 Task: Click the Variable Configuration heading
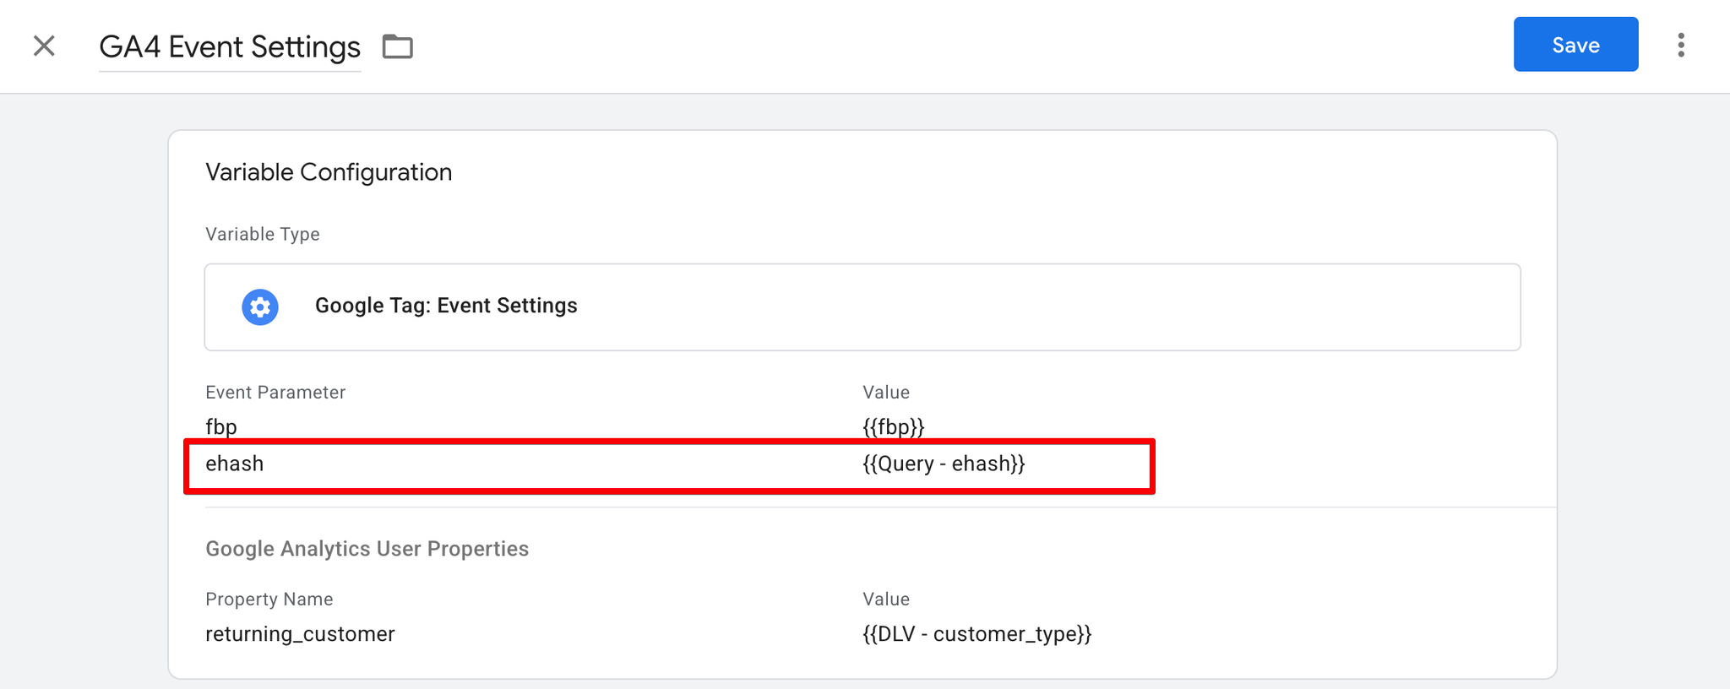click(x=329, y=172)
